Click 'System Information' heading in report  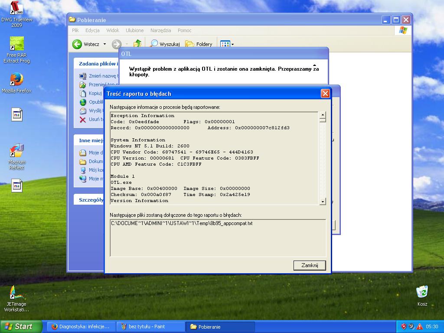[x=138, y=140]
